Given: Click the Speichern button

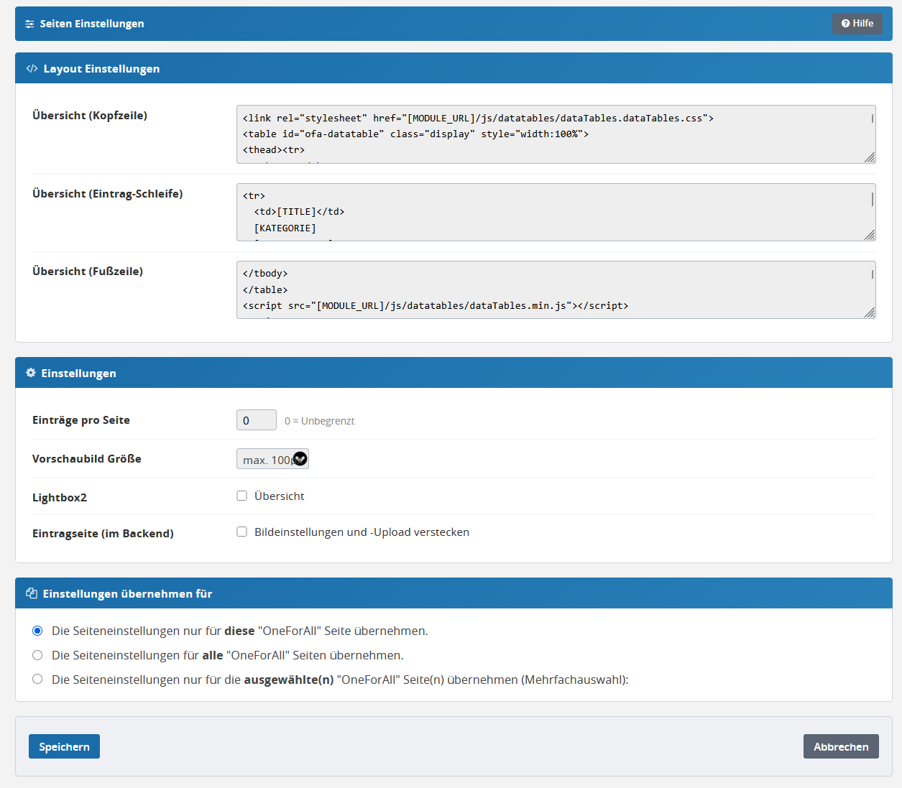Looking at the screenshot, I should (64, 746).
